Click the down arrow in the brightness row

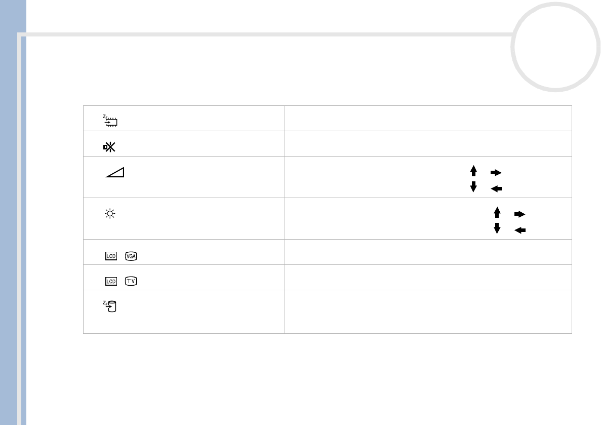click(x=497, y=227)
